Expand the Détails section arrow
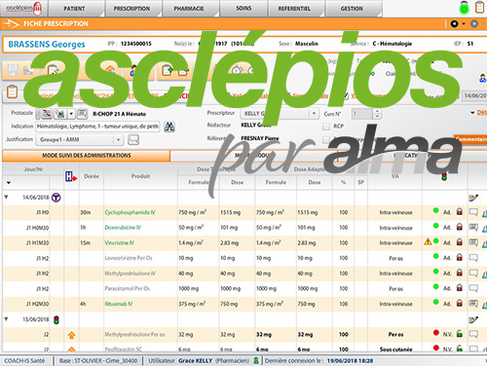This screenshot has width=487, height=366. click(472, 113)
